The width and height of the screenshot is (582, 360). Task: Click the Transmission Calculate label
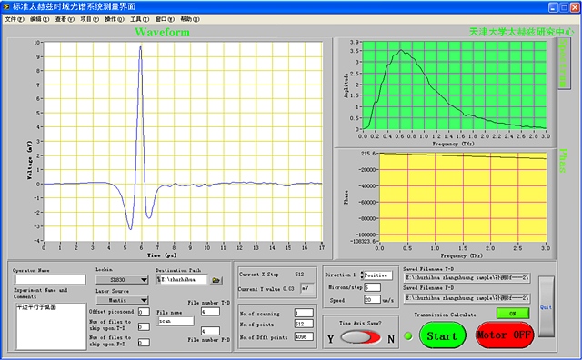tap(445, 315)
